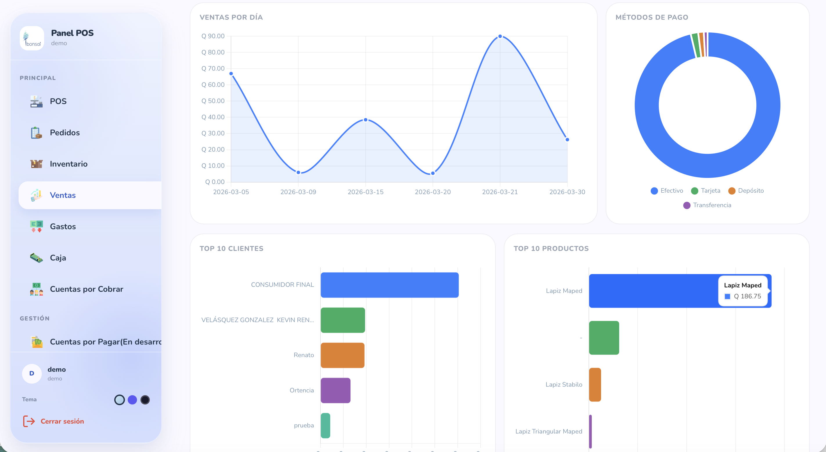The width and height of the screenshot is (826, 452).
Task: Click the logout arrow icon
Action: (x=29, y=421)
